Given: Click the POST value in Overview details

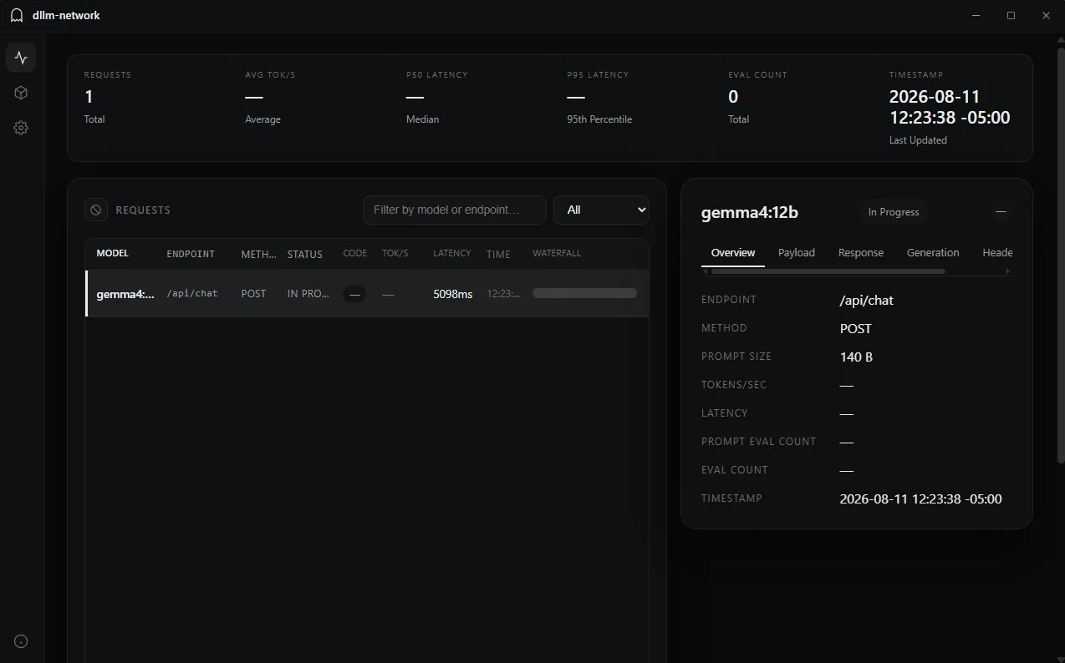Looking at the screenshot, I should pyautogui.click(x=855, y=328).
